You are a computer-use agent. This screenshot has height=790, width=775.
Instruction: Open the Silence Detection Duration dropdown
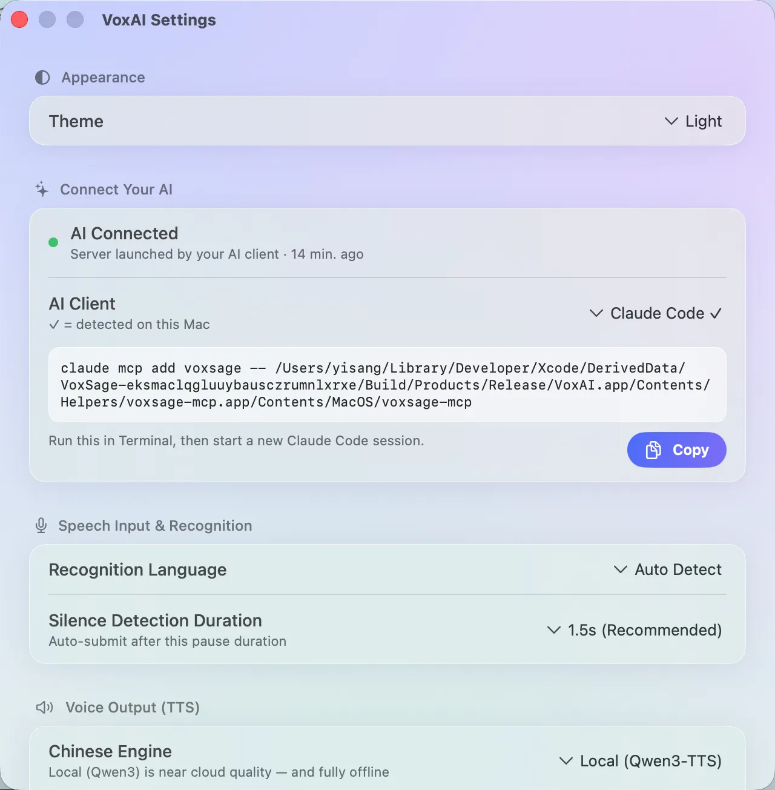634,630
